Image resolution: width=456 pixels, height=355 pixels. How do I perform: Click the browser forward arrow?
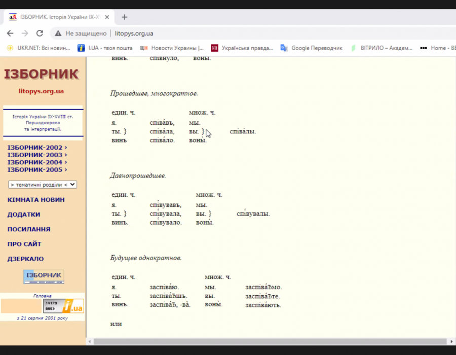coord(25,33)
